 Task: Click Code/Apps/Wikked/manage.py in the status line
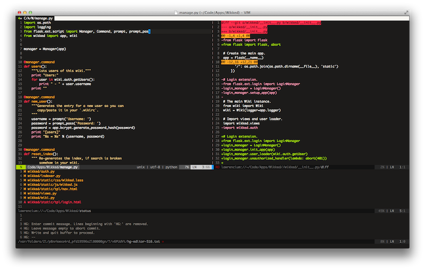(x=53, y=167)
